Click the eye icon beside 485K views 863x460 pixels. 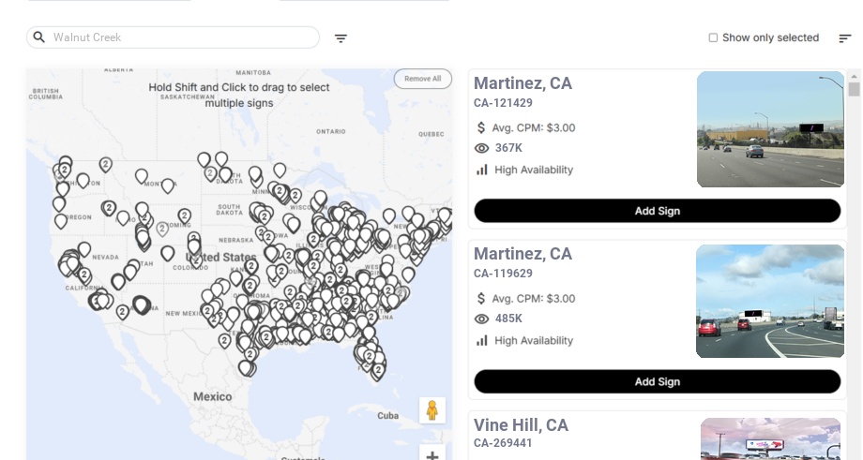tap(482, 319)
